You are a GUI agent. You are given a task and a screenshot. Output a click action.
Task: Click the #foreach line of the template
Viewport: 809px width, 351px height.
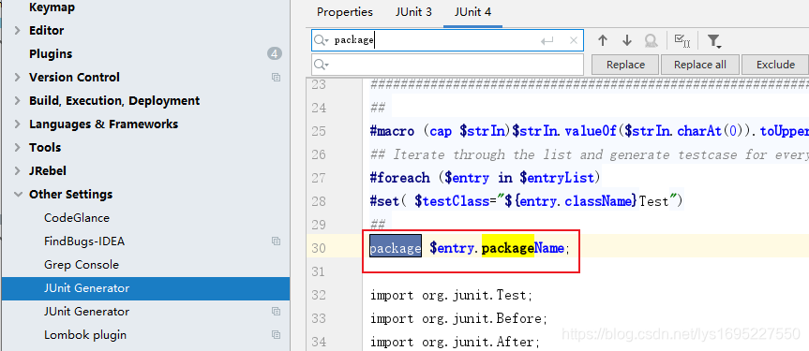tap(486, 179)
